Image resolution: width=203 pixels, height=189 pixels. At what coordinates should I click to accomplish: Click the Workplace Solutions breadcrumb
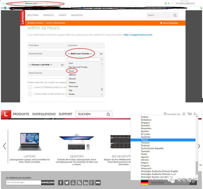tap(36, 23)
